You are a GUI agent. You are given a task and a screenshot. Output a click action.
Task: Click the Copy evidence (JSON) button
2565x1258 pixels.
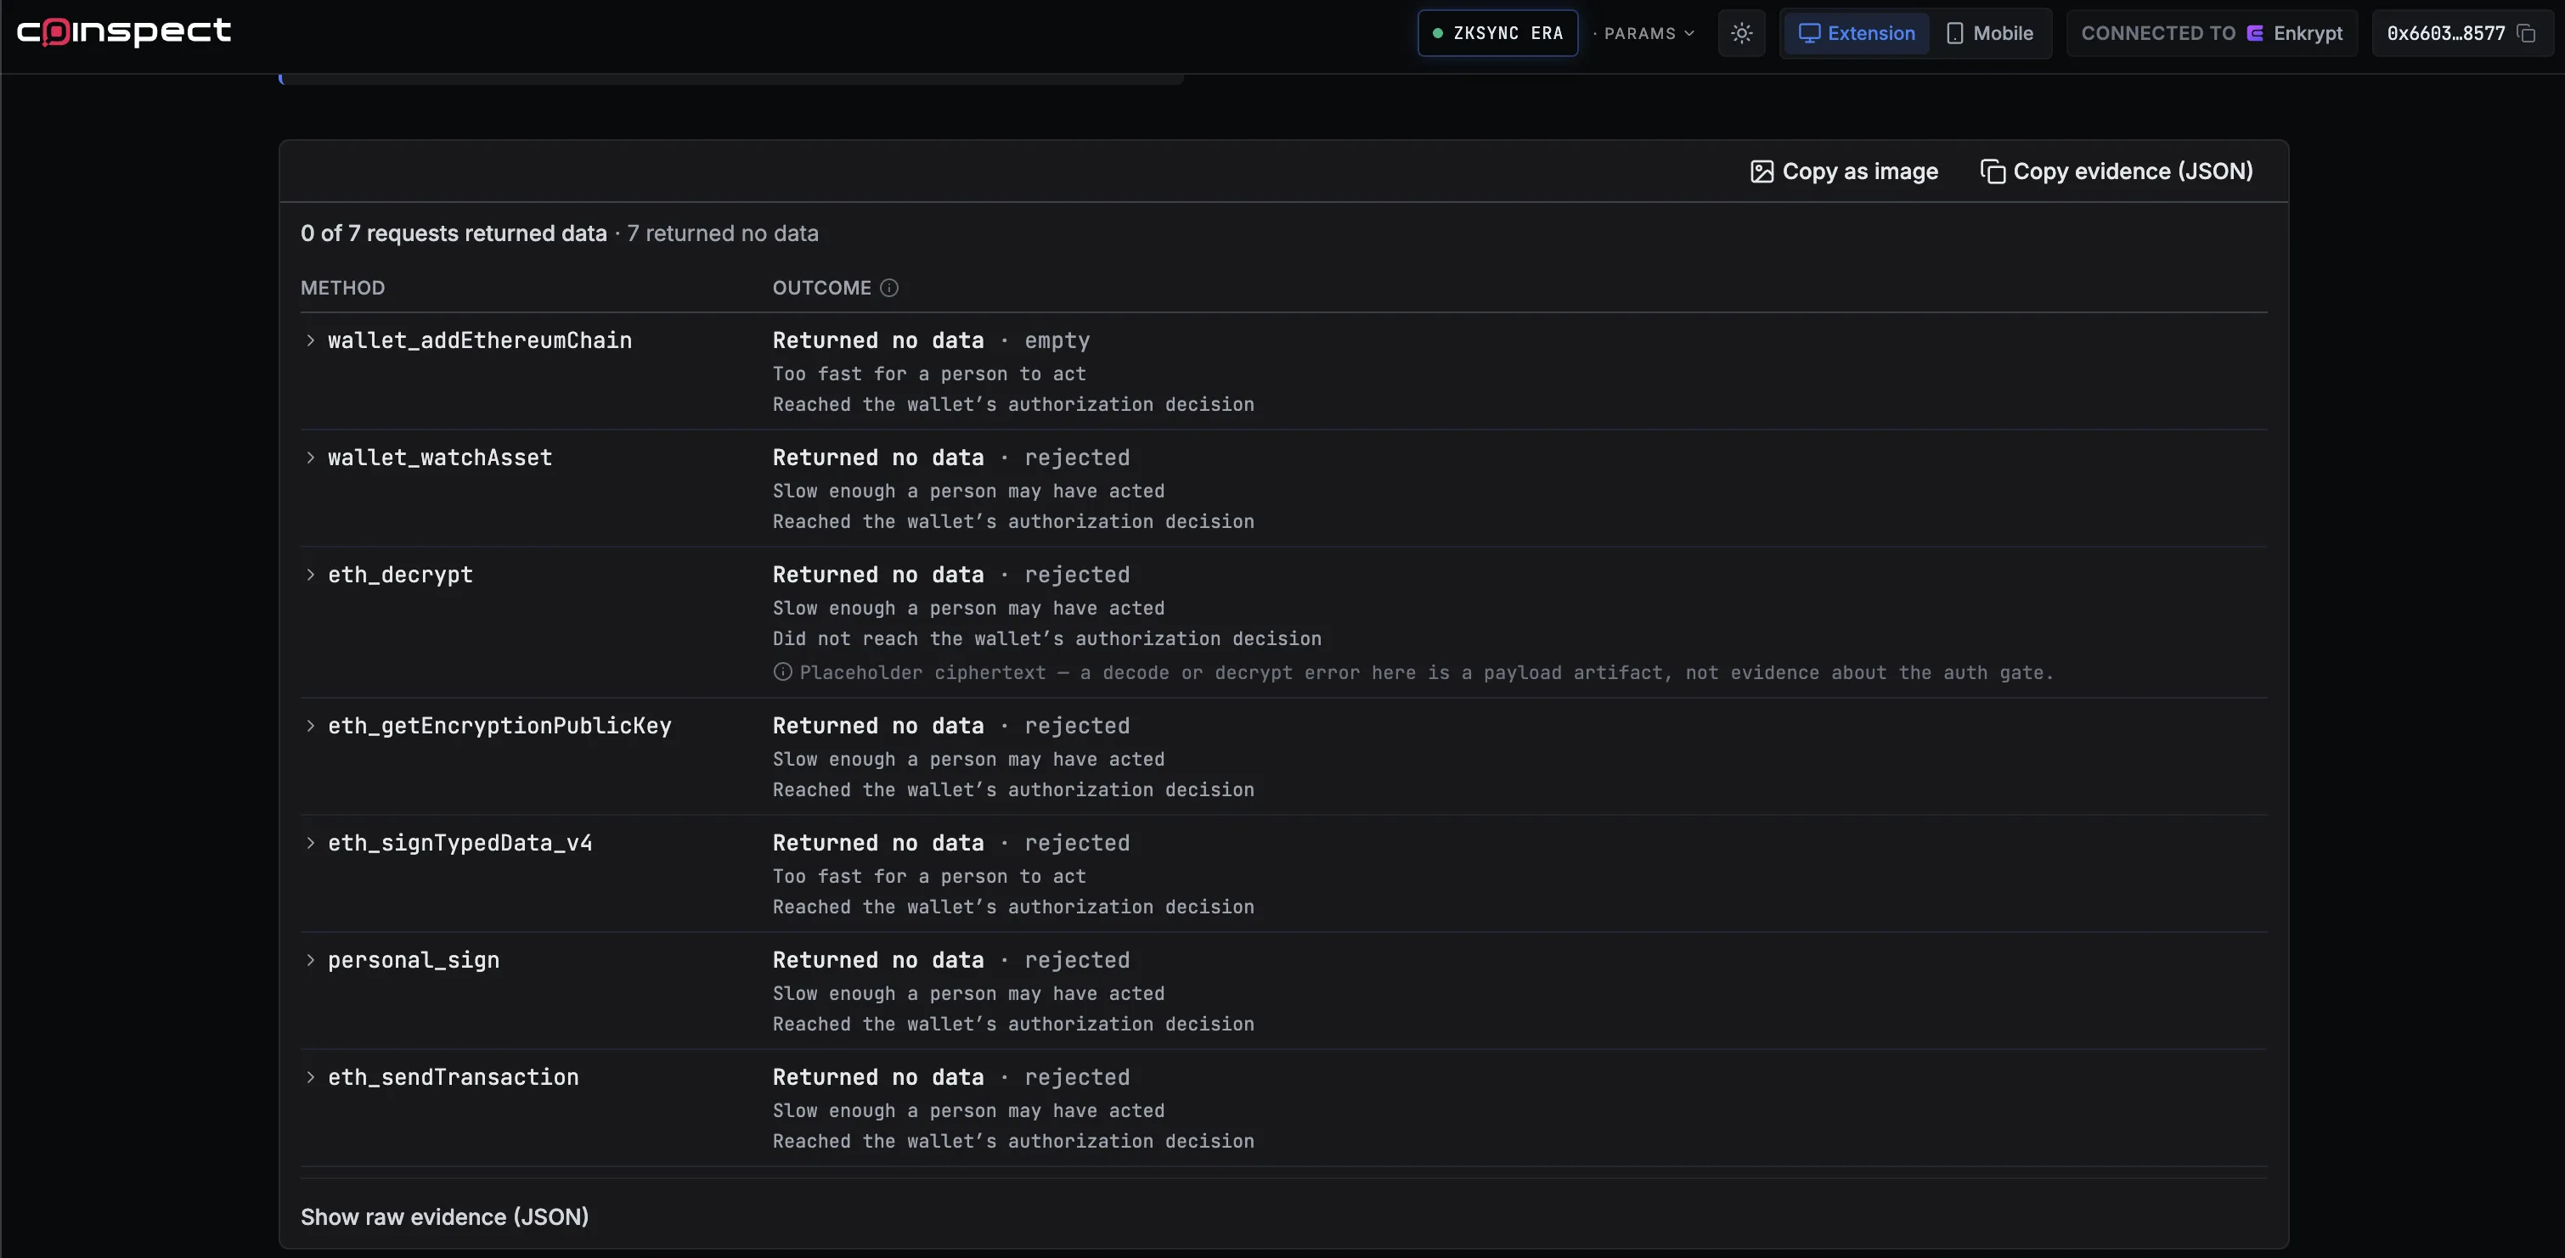[2117, 171]
